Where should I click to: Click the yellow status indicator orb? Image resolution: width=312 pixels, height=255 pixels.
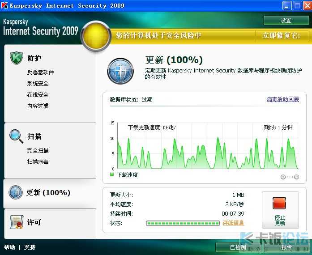(96, 36)
